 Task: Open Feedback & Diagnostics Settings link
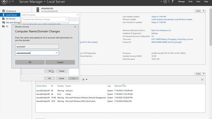click(154, 33)
